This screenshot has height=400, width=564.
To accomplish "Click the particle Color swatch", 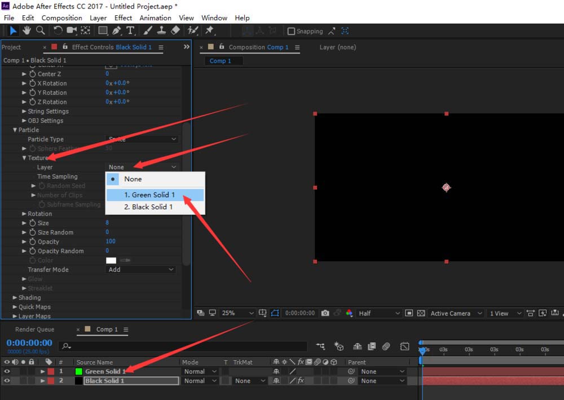I will click(111, 260).
